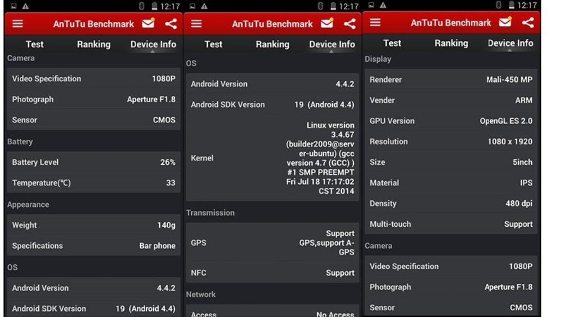Image resolution: width=561 pixels, height=317 pixels.
Task: Open Ranking tab in the left screenshot
Action: click(93, 44)
